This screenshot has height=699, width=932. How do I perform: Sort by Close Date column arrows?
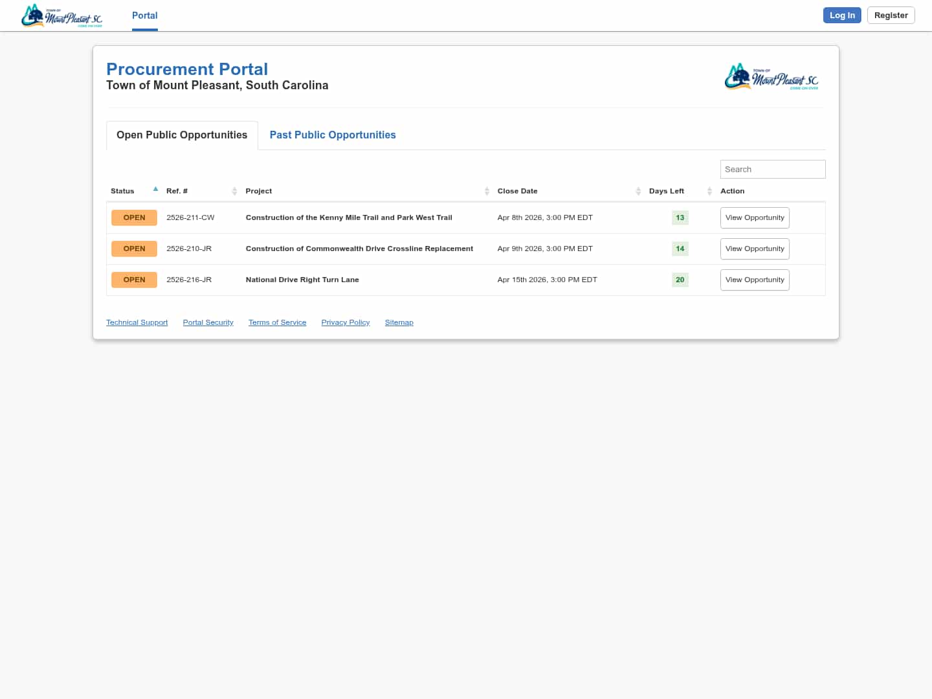tap(638, 191)
